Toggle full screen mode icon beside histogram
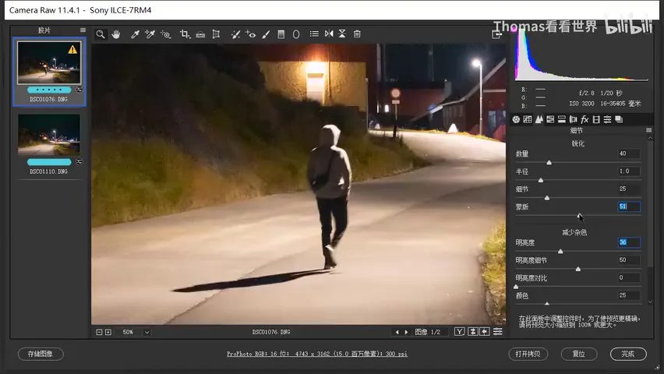The height and width of the screenshot is (374, 664). 496,34
